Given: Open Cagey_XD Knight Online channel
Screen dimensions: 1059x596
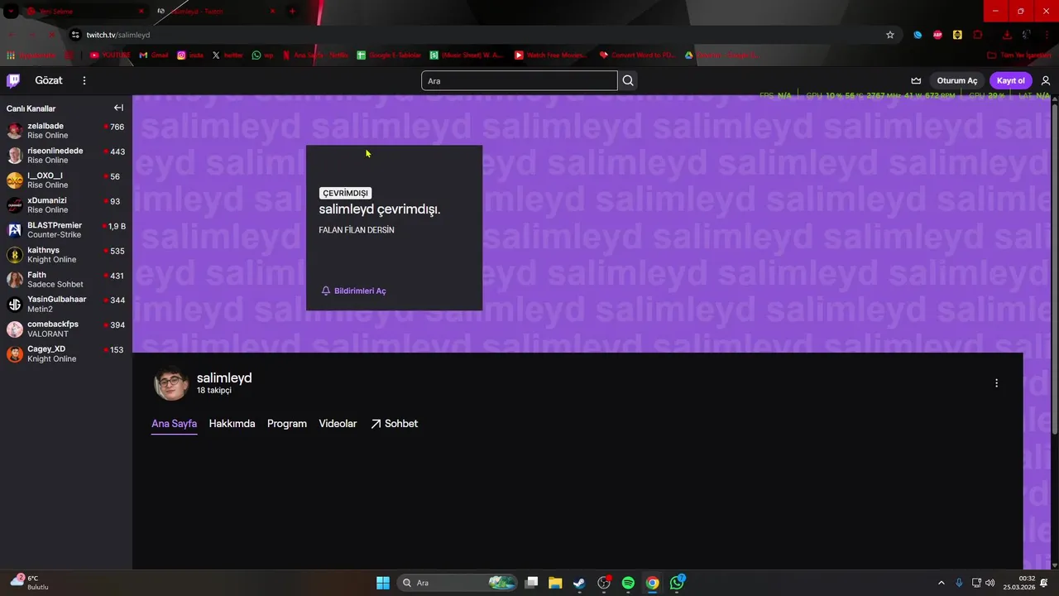Looking at the screenshot, I should point(65,354).
